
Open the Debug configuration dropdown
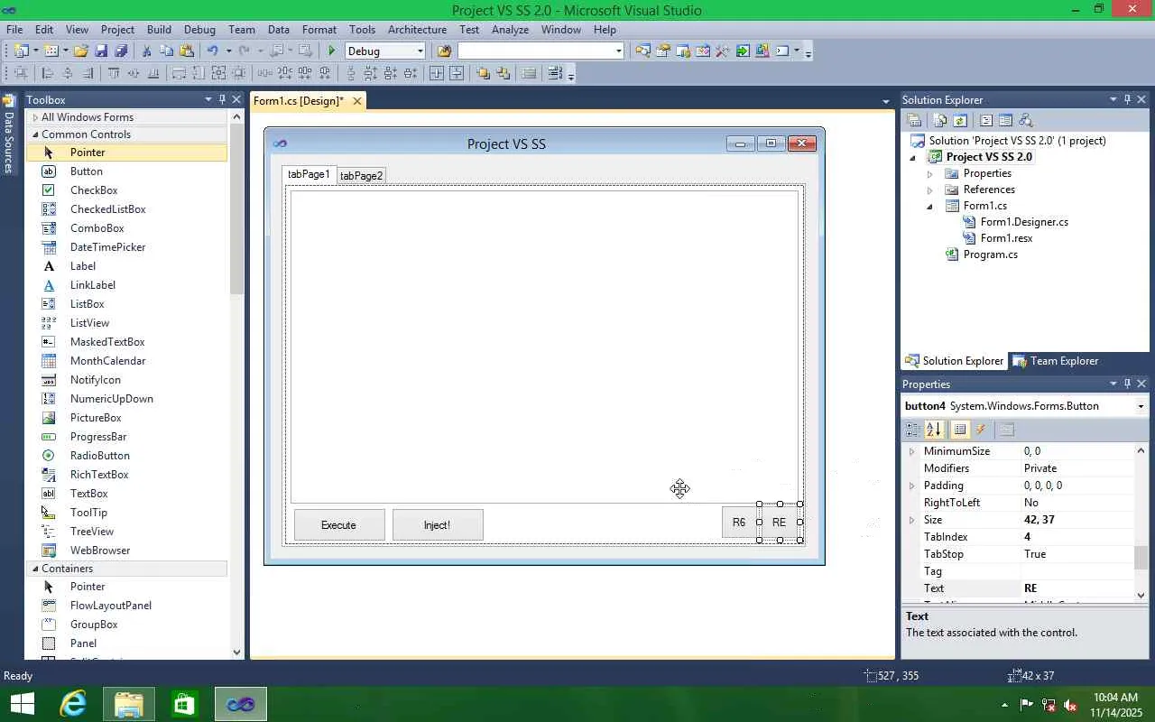click(x=420, y=51)
